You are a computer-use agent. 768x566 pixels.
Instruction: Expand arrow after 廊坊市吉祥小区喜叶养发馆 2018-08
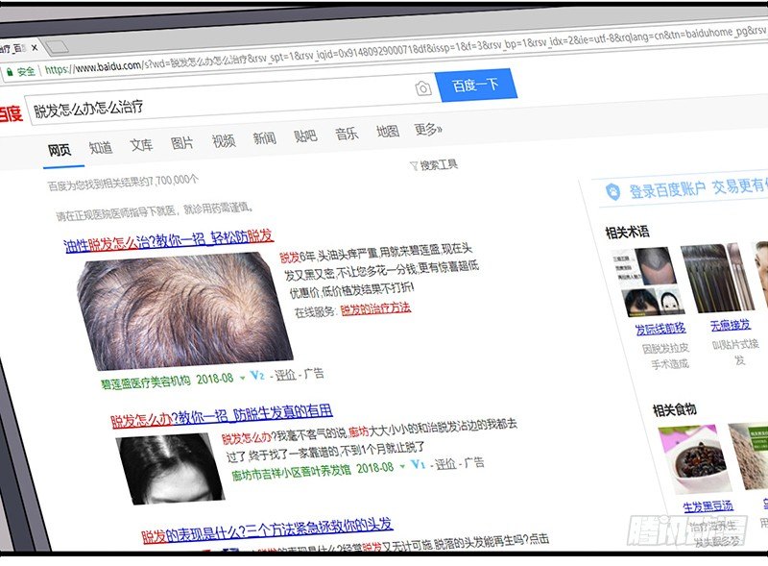coord(402,466)
